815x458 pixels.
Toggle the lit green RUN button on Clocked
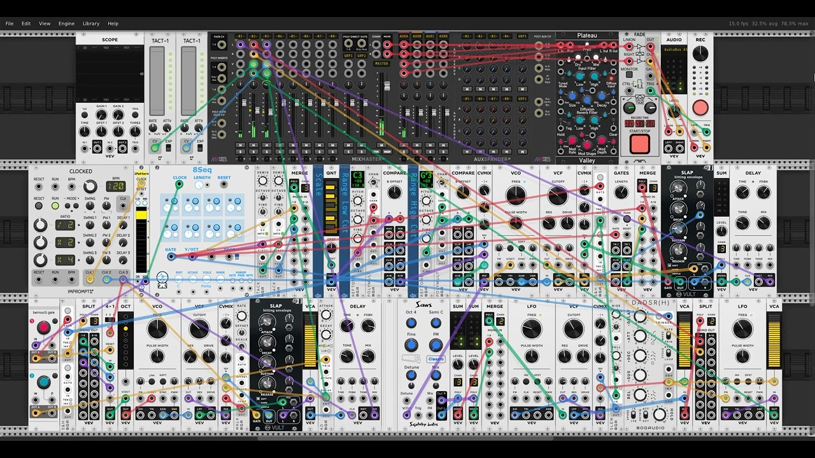click(55, 206)
